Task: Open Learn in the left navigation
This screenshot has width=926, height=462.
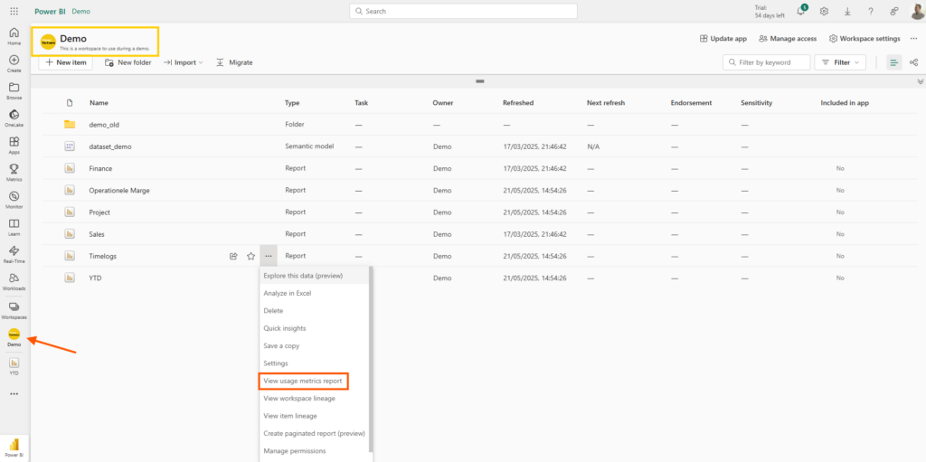Action: (x=14, y=228)
